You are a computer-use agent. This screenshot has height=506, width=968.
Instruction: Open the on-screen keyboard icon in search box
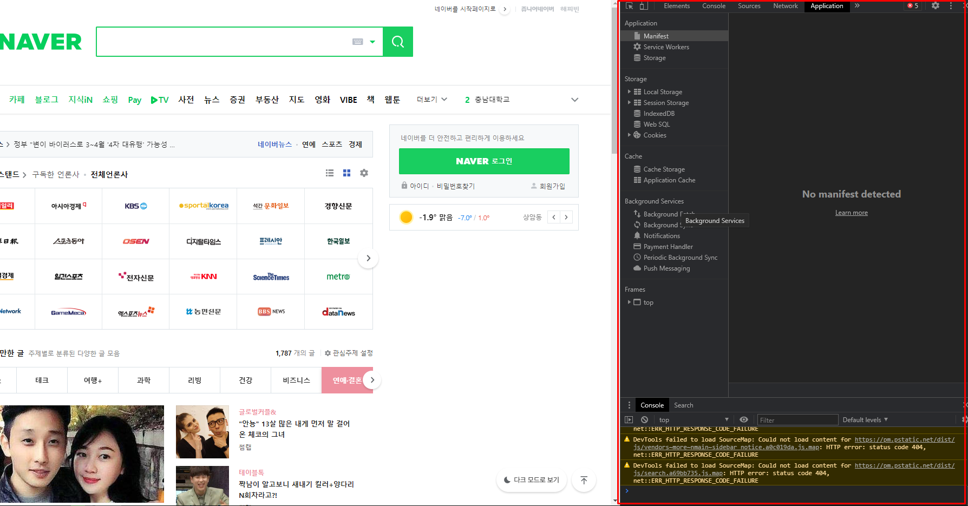tap(358, 42)
